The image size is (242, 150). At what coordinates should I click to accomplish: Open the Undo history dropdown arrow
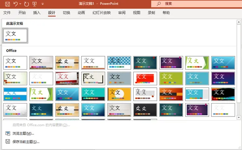[21, 4]
